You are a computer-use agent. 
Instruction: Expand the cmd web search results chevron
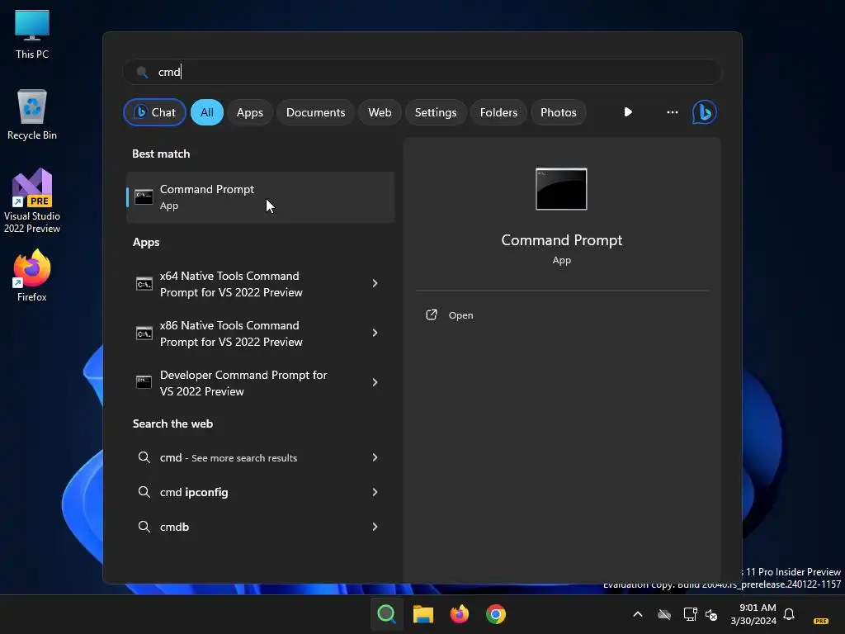pos(375,457)
